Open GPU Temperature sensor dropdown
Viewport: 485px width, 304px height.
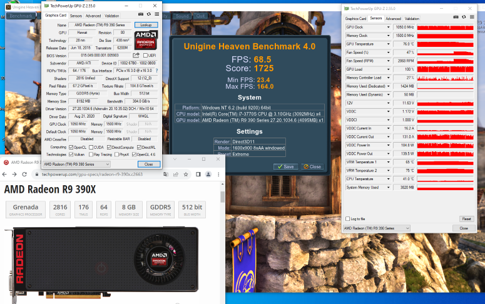[389, 44]
